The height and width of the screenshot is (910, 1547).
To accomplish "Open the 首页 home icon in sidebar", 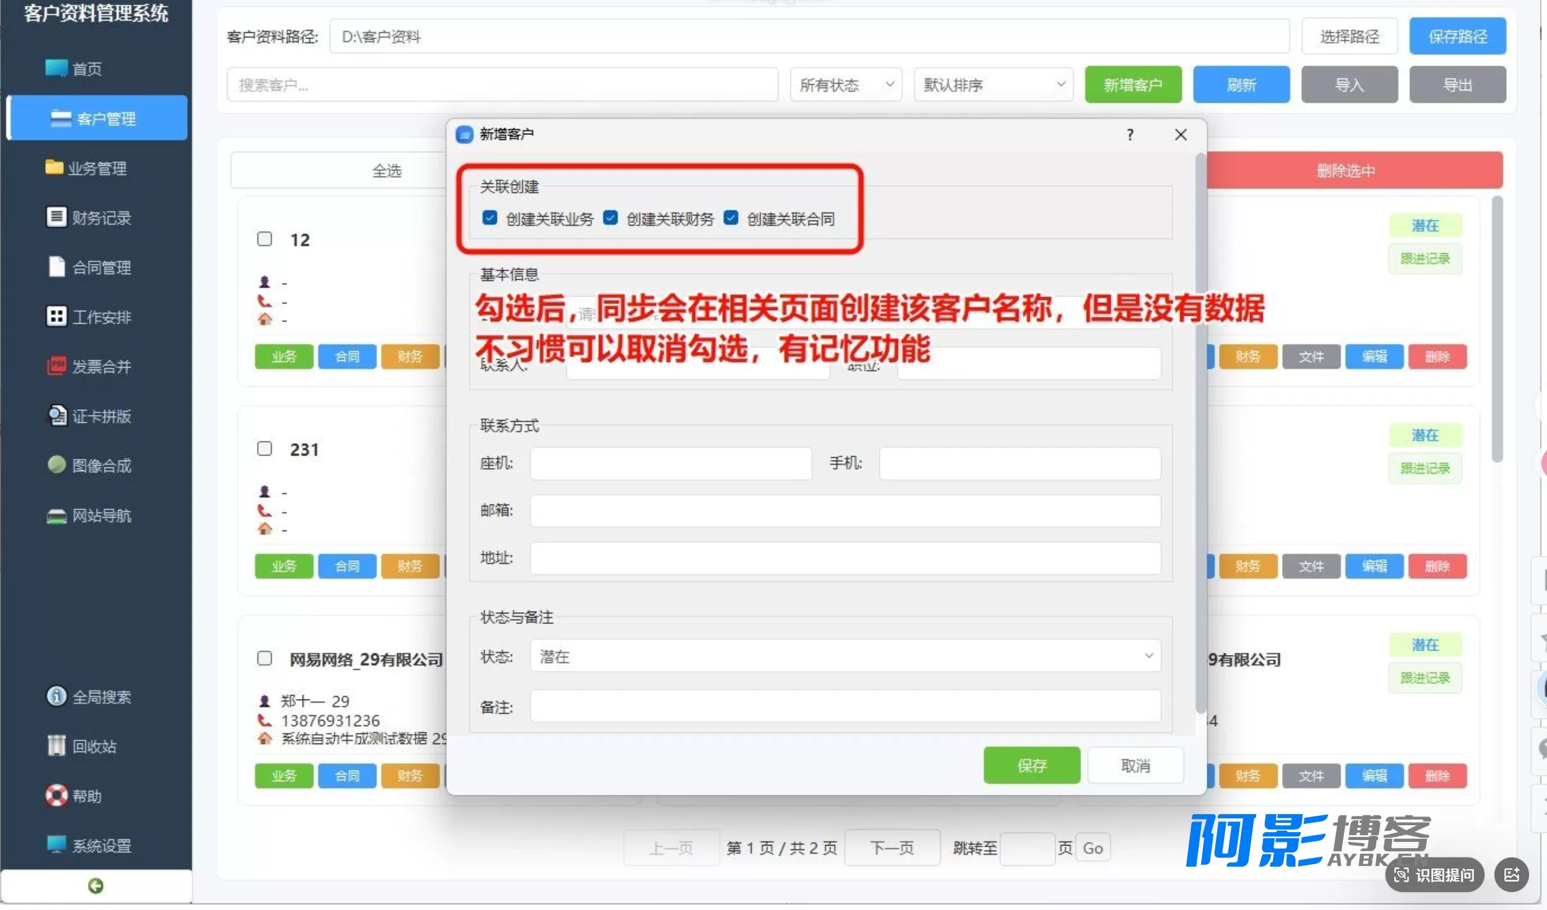I will pyautogui.click(x=56, y=68).
